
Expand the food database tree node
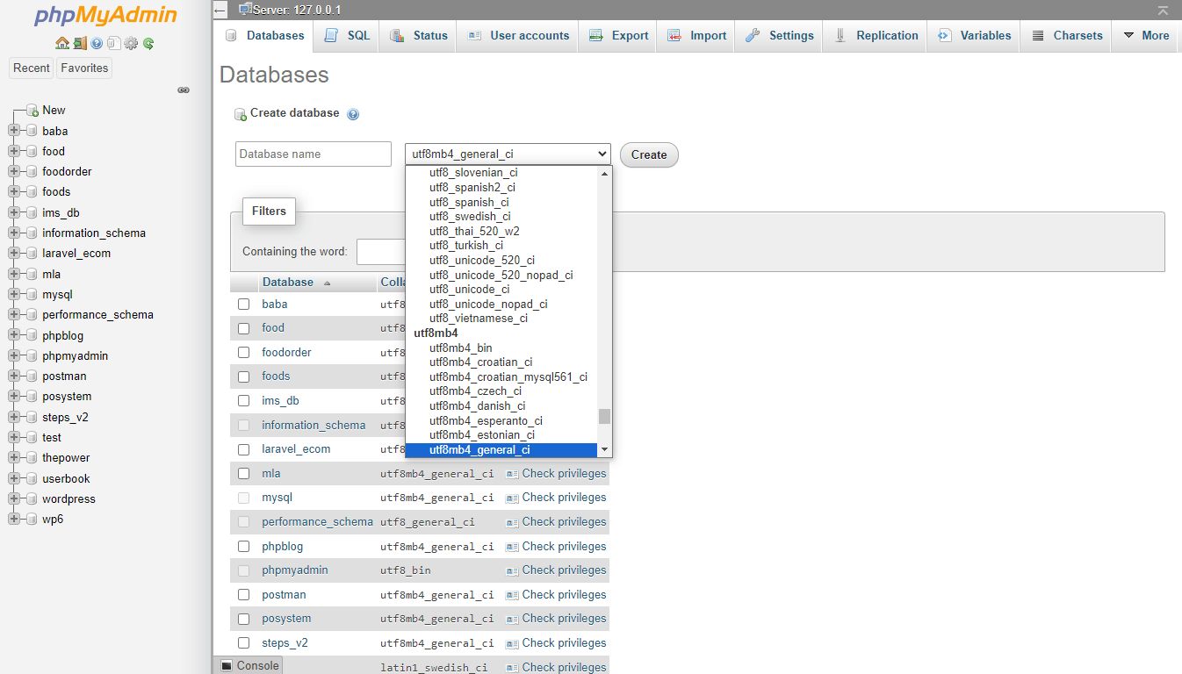point(13,151)
